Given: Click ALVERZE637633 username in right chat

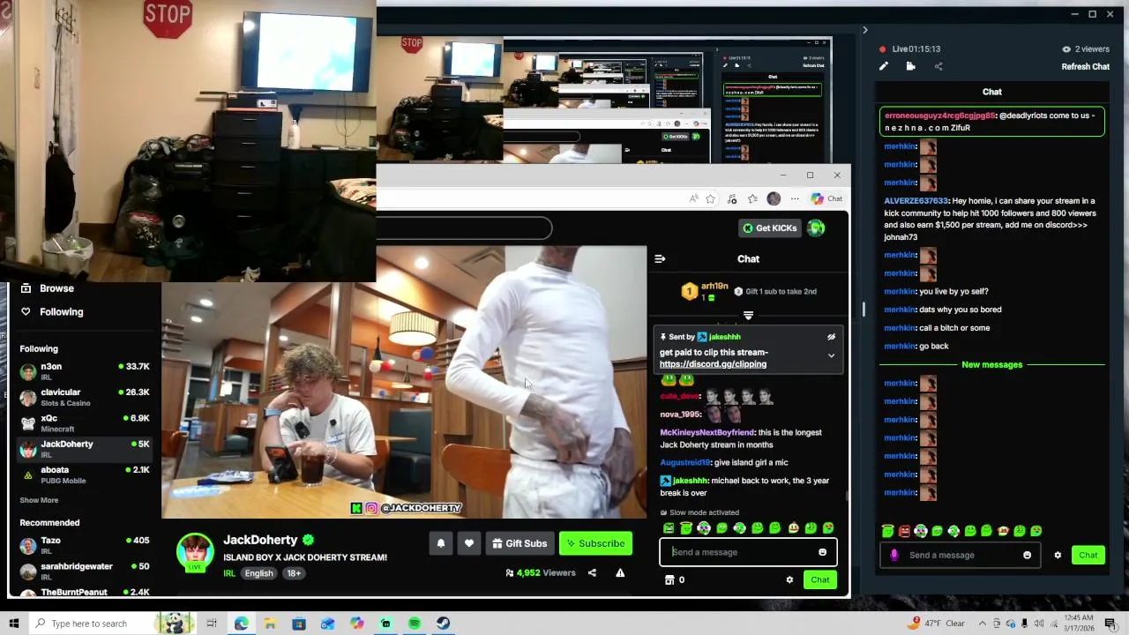Looking at the screenshot, I should (916, 201).
